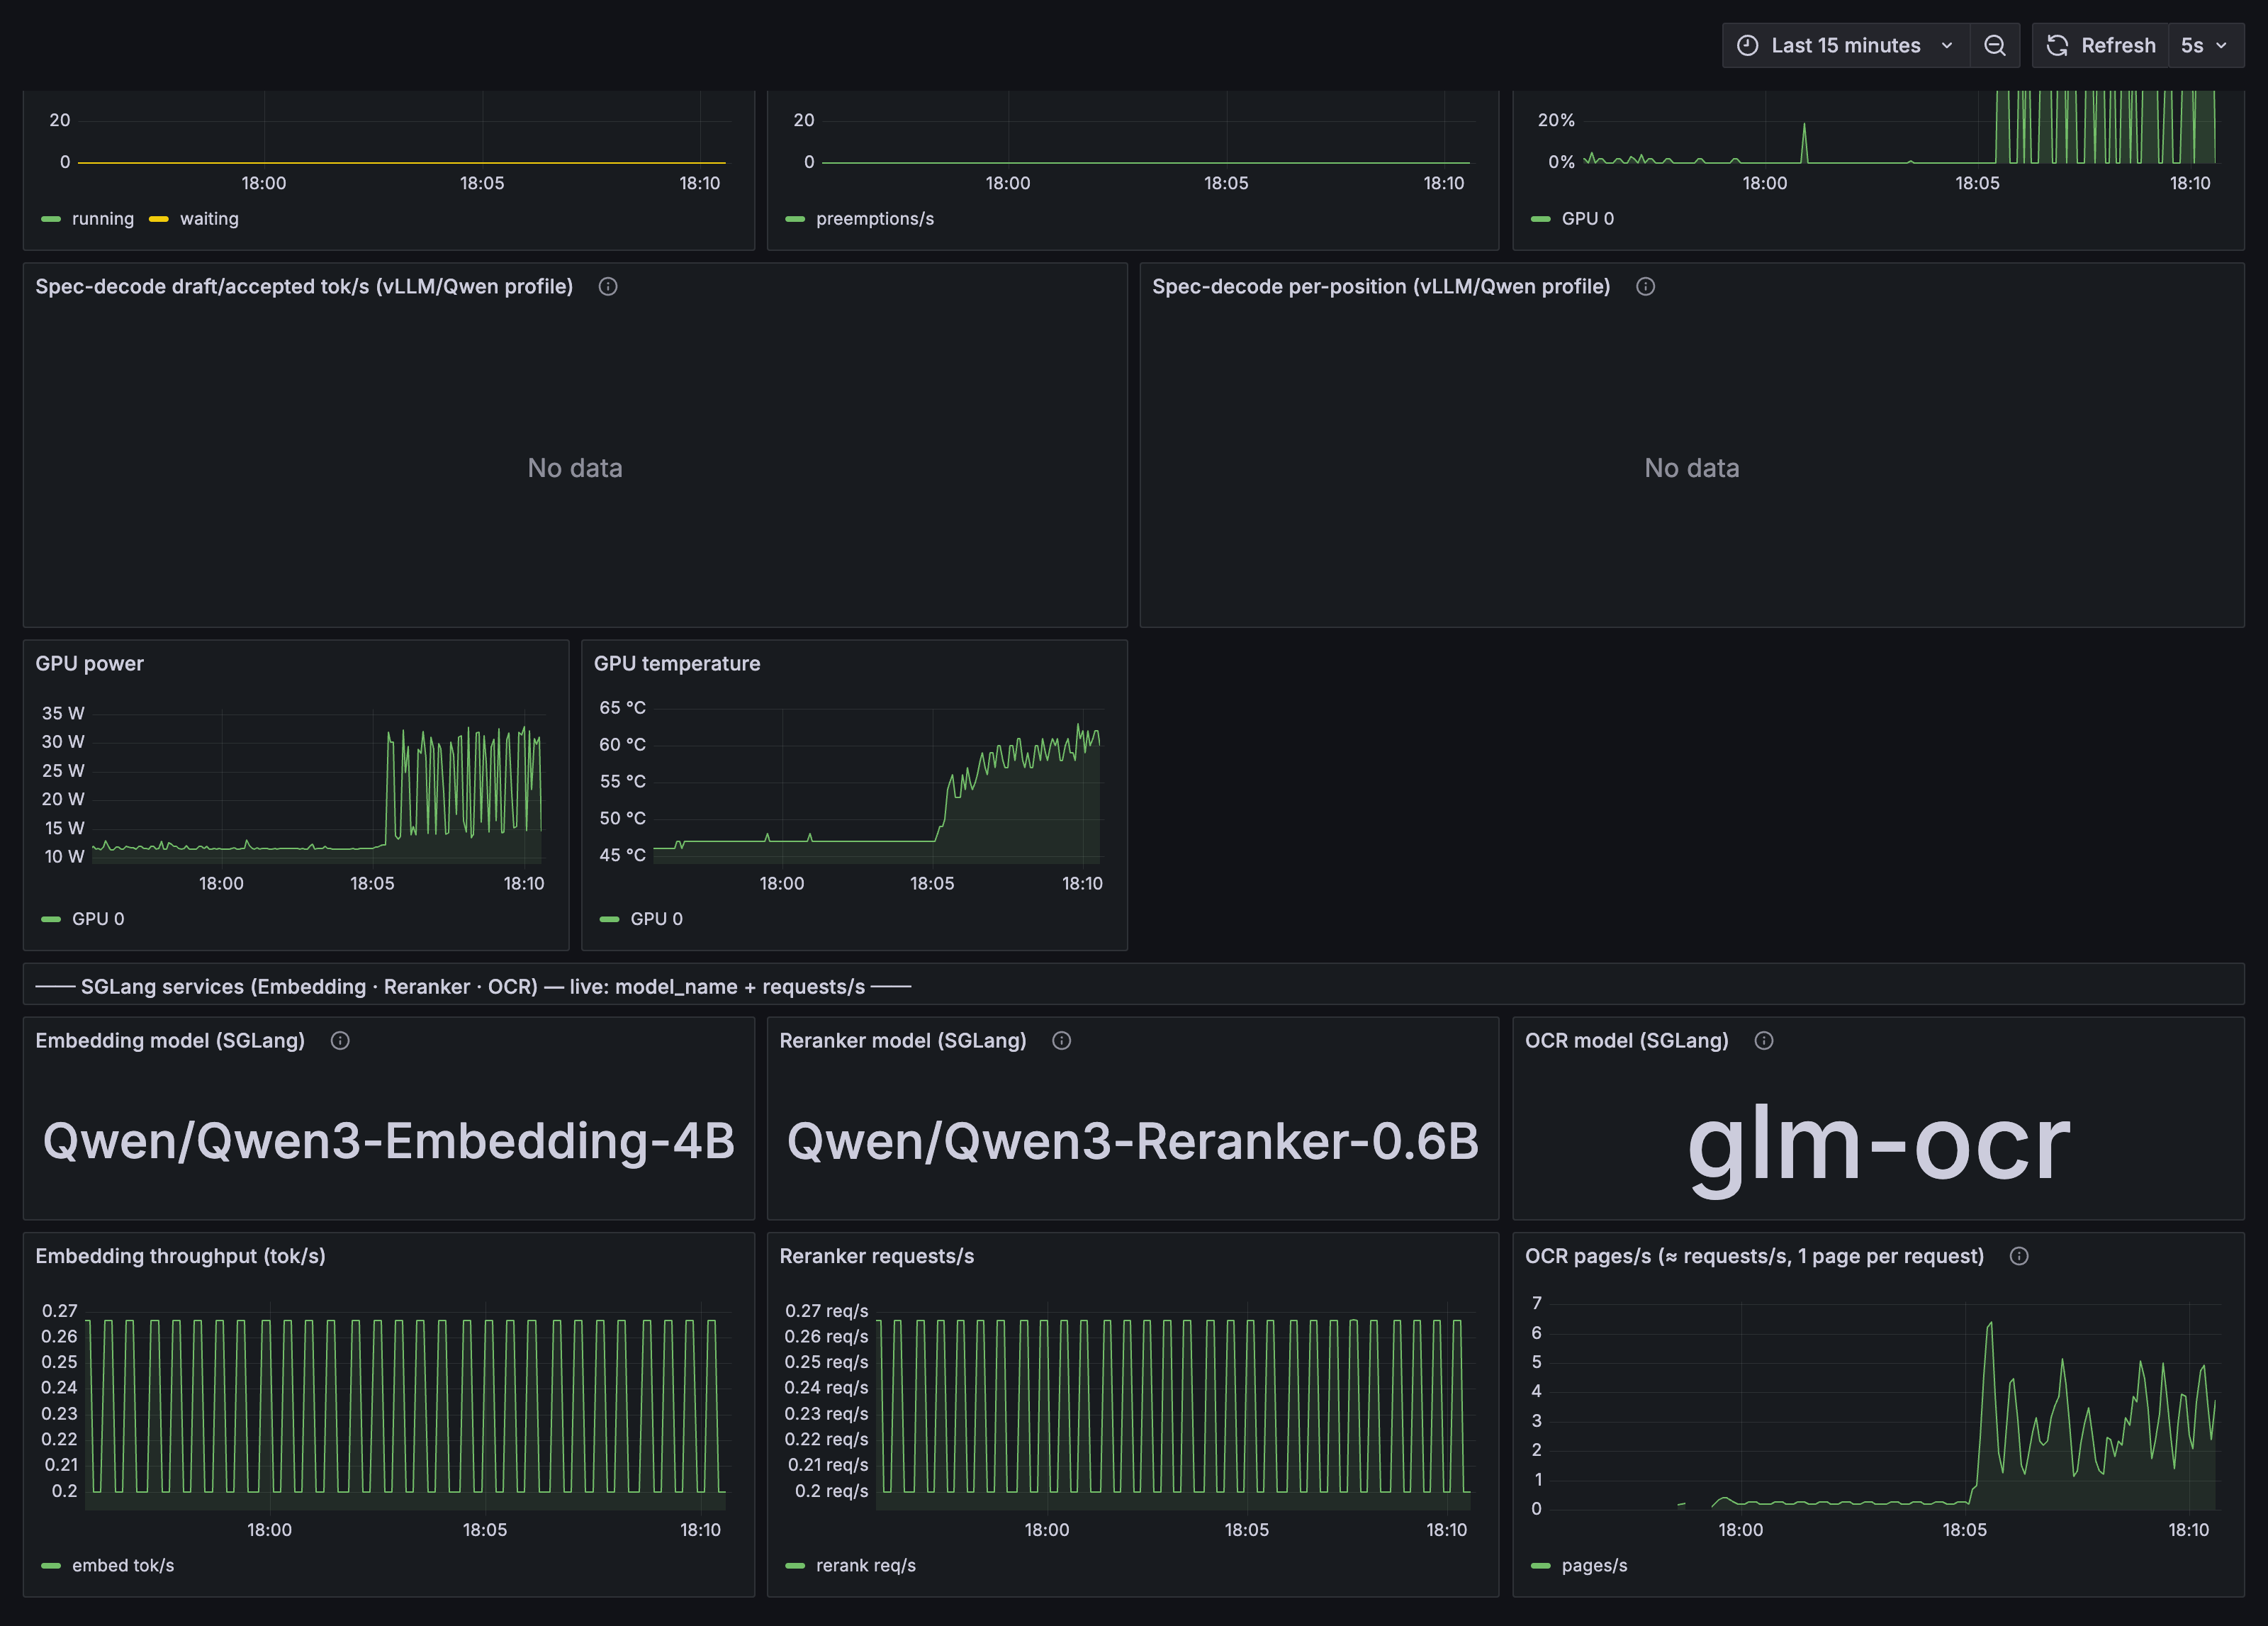2268x1626 pixels.
Task: Click the circular refresh arrows icon
Action: pyautogui.click(x=2057, y=45)
